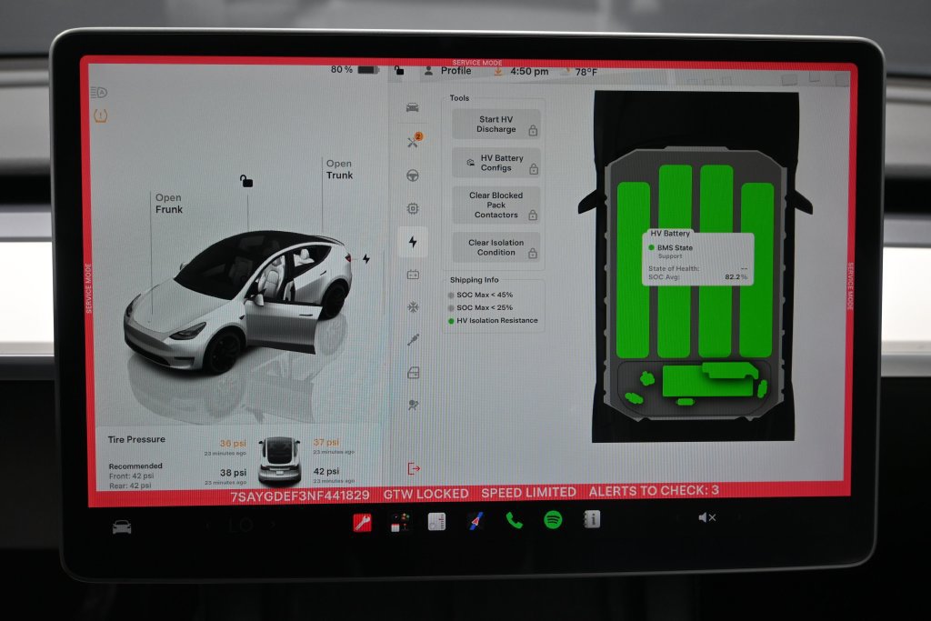Click the Start HV Discharge button

click(x=496, y=124)
